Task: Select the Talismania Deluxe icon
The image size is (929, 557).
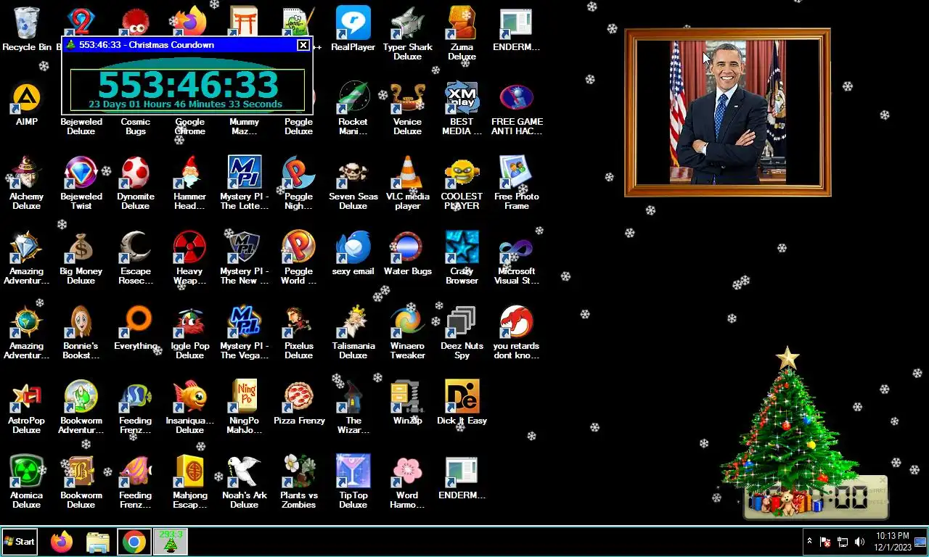Action: tap(353, 332)
